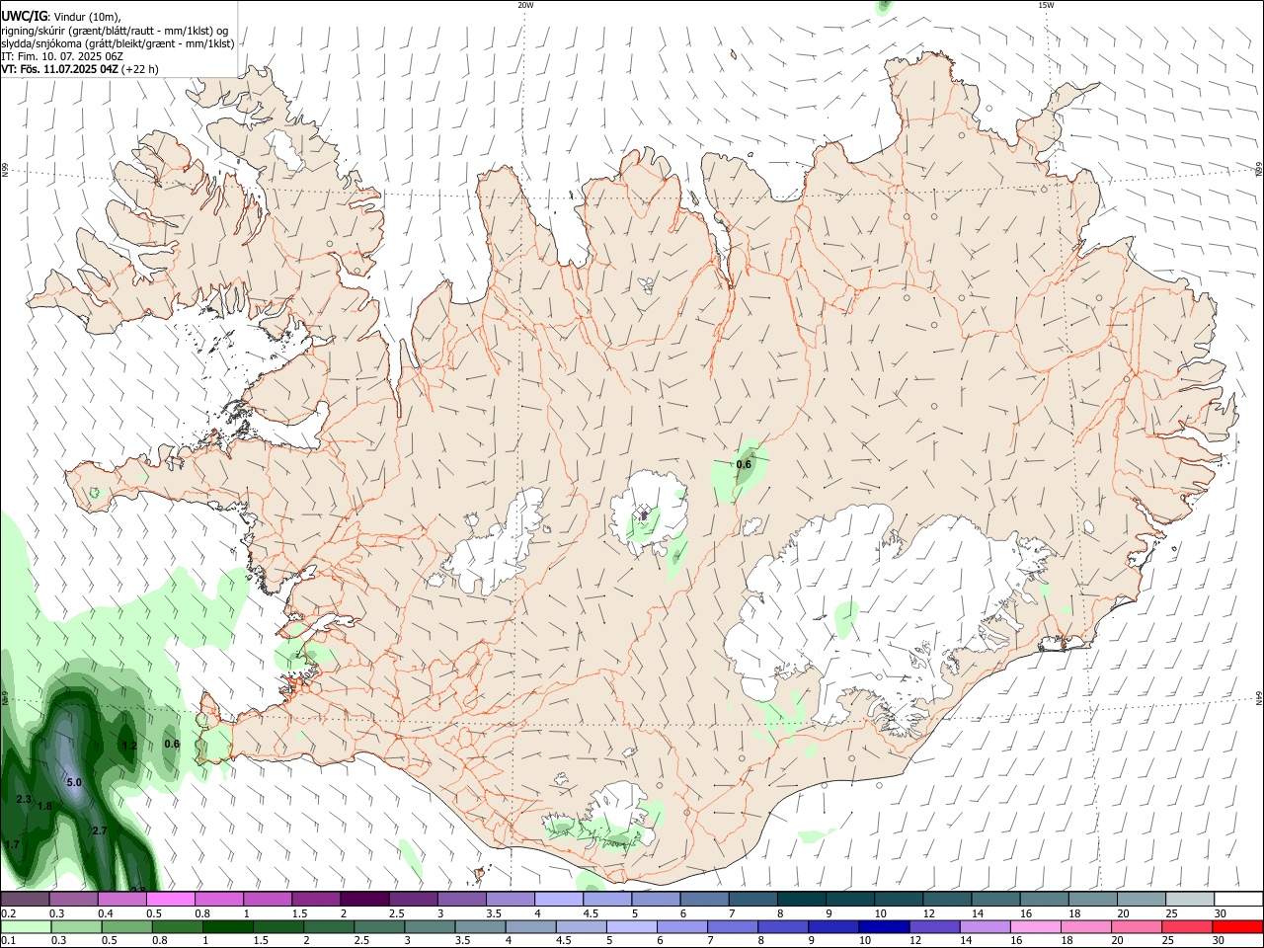Click the 2.7 precipitation value
The height and width of the screenshot is (948, 1264).
pos(99,830)
